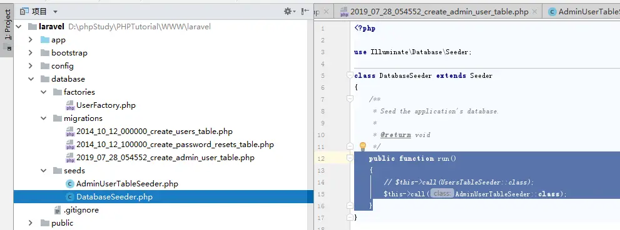Screen dimensions: 620x230
Task: Click create_admin_user_table.php tree file icon
Action: [70, 158]
